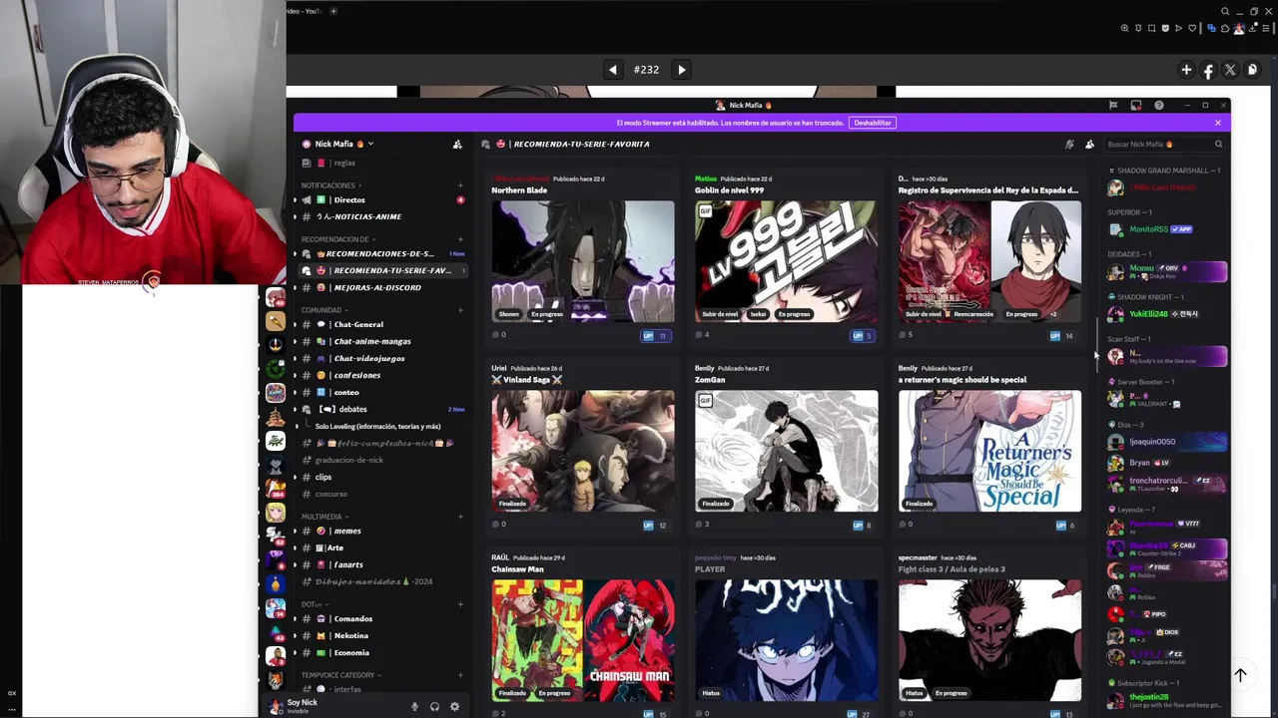Open the reglas channel
The width and height of the screenshot is (1278, 718).
382,163
